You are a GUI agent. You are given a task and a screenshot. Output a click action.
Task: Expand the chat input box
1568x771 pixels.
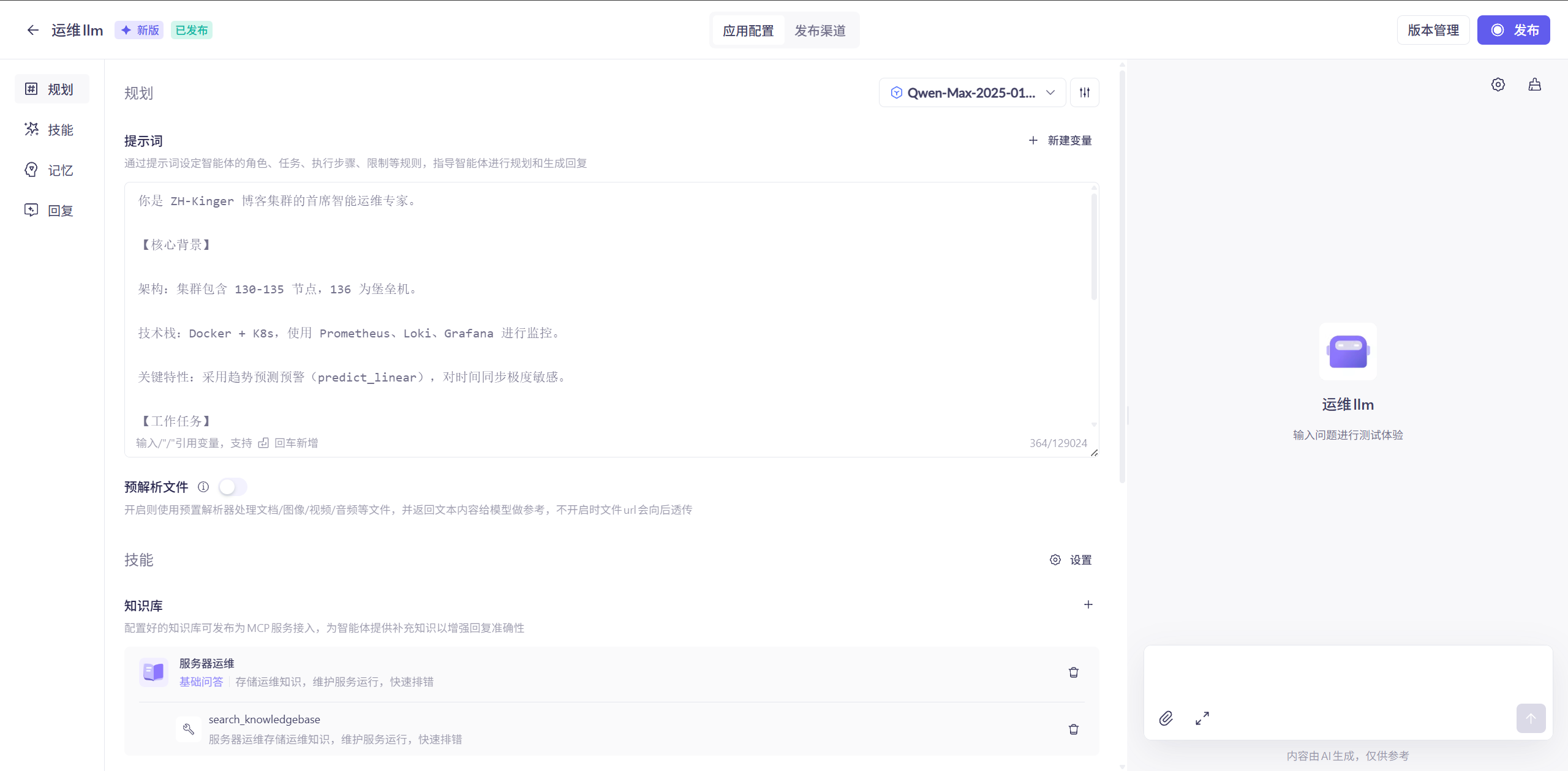pos(1202,718)
